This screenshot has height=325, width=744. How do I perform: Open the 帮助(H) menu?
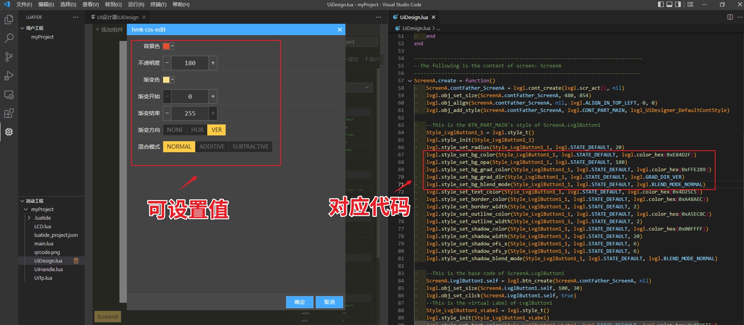[x=181, y=4]
